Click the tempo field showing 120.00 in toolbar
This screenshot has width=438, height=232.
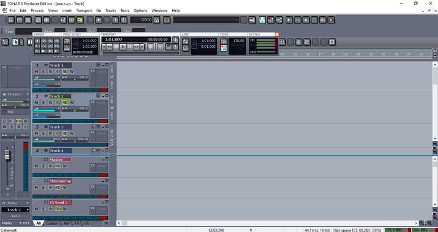[x=142, y=20]
